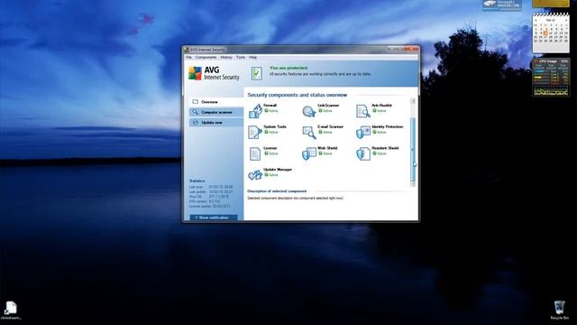Click the CPU Usage desktop gadget
The image size is (577, 325).
(x=551, y=77)
